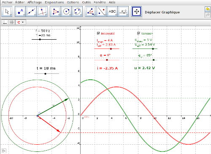211x154 pixels.
Task: Open the Affichage menu
Action: 35,3
